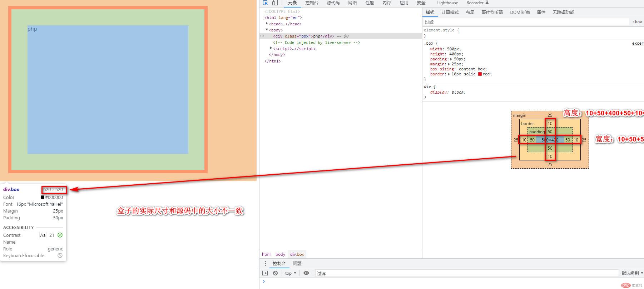644x289 pixels.
Task: Open the red border color swatch
Action: coord(480,74)
